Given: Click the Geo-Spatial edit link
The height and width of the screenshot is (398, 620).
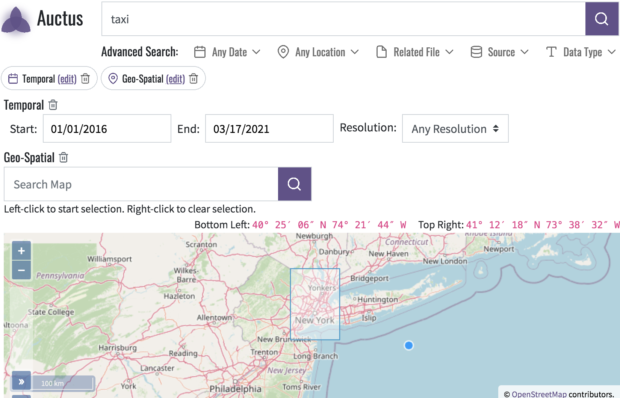Looking at the screenshot, I should point(175,79).
